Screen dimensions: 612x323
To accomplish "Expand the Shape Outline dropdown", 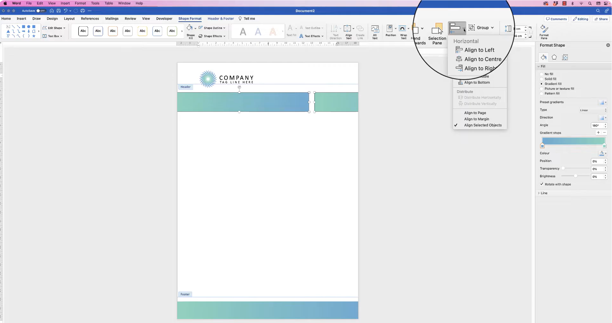I will [x=212, y=28].
